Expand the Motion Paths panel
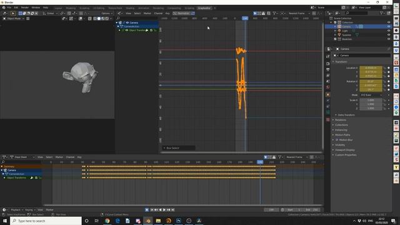The height and width of the screenshot is (225, 400). [342, 135]
